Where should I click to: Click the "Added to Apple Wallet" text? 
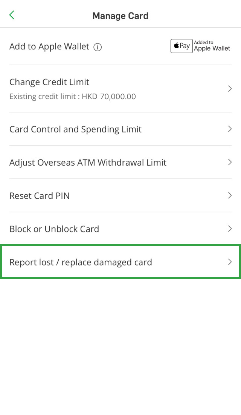coord(212,46)
